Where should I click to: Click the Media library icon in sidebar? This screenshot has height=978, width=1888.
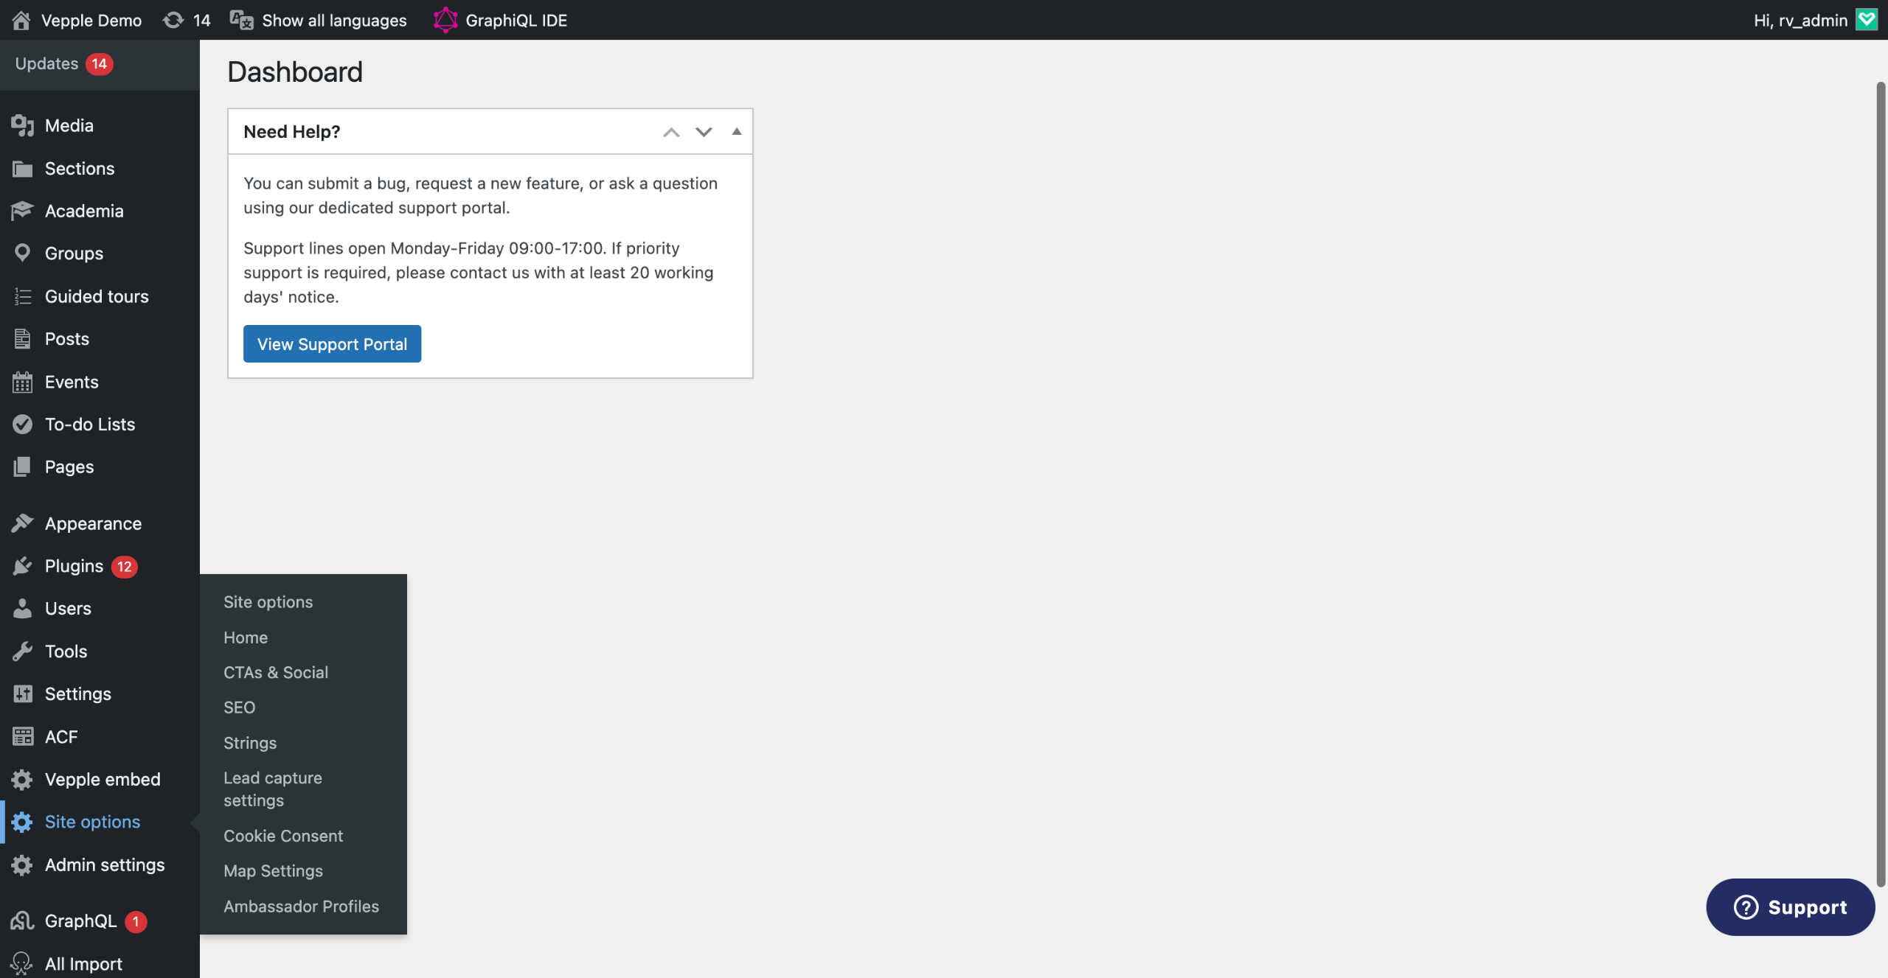[x=22, y=126]
